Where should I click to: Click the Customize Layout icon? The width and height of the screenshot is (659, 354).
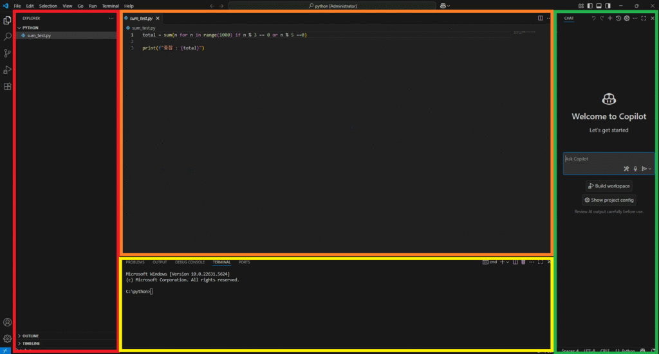581,6
